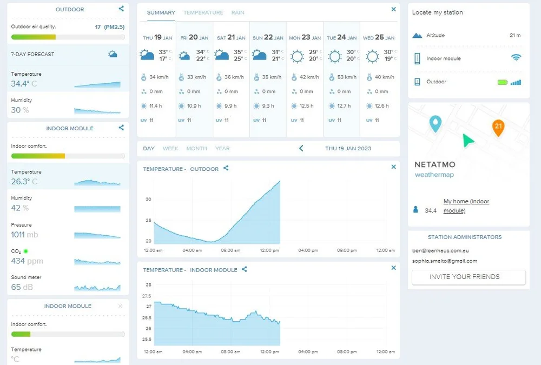Open the indoor temperature 26.3° mini chart
Viewport: 541px width, 365px height.
tap(97, 182)
